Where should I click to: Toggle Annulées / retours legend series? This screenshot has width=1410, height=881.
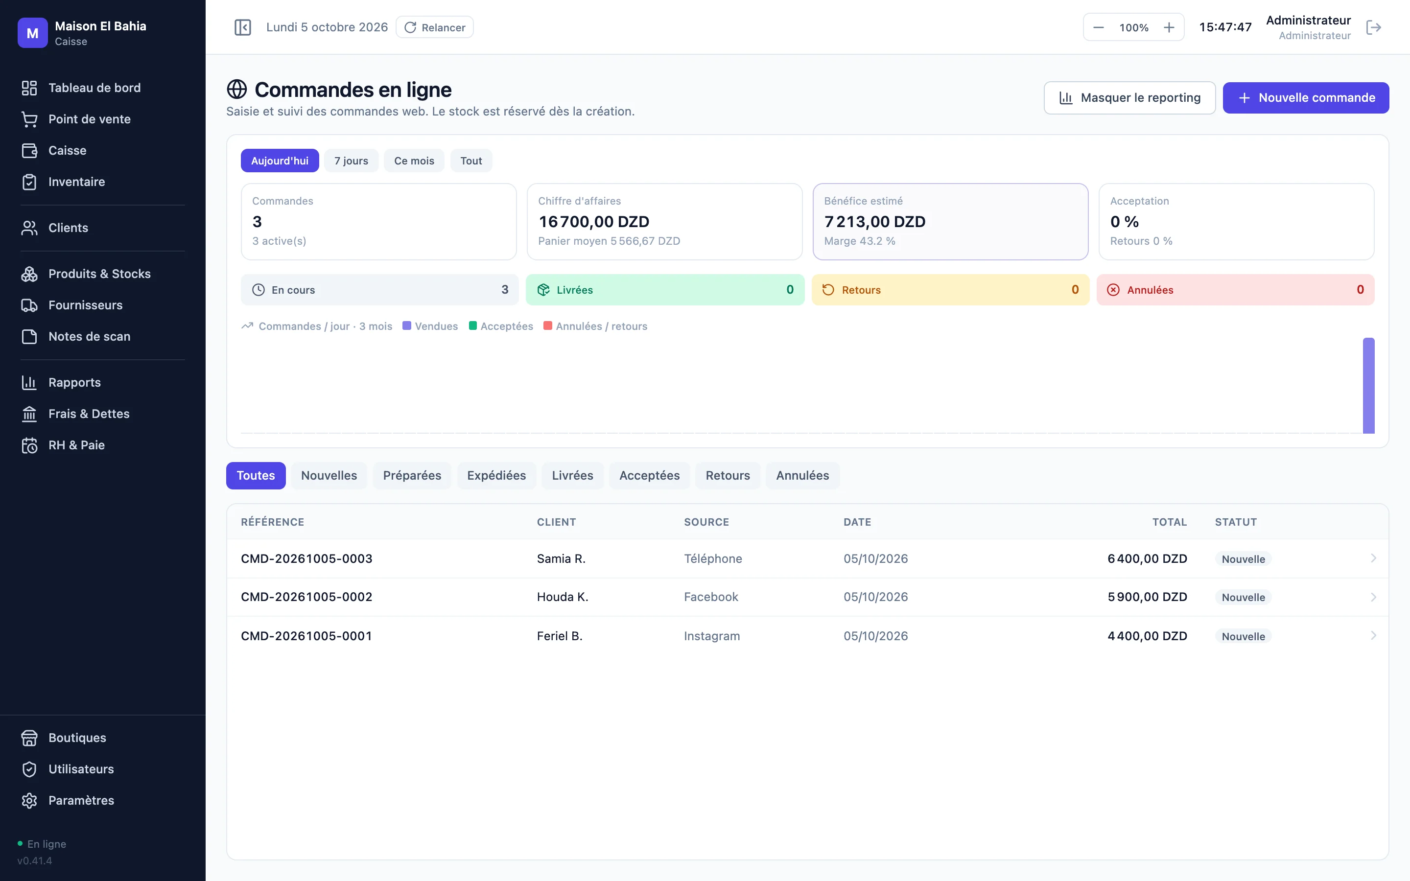[x=595, y=326]
